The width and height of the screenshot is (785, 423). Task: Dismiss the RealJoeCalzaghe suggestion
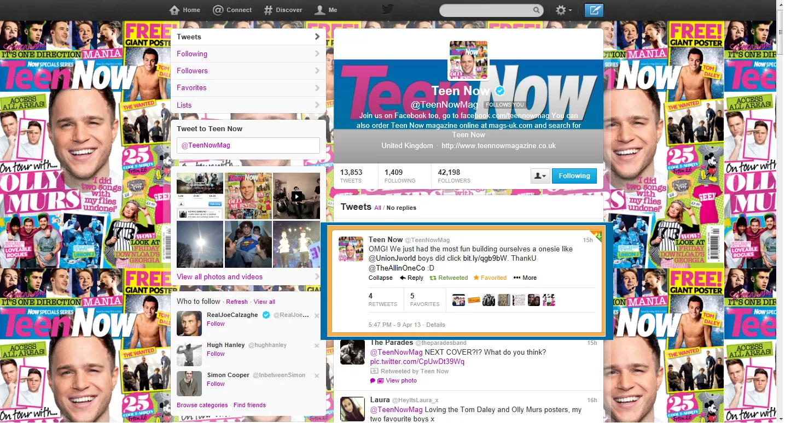[317, 315]
